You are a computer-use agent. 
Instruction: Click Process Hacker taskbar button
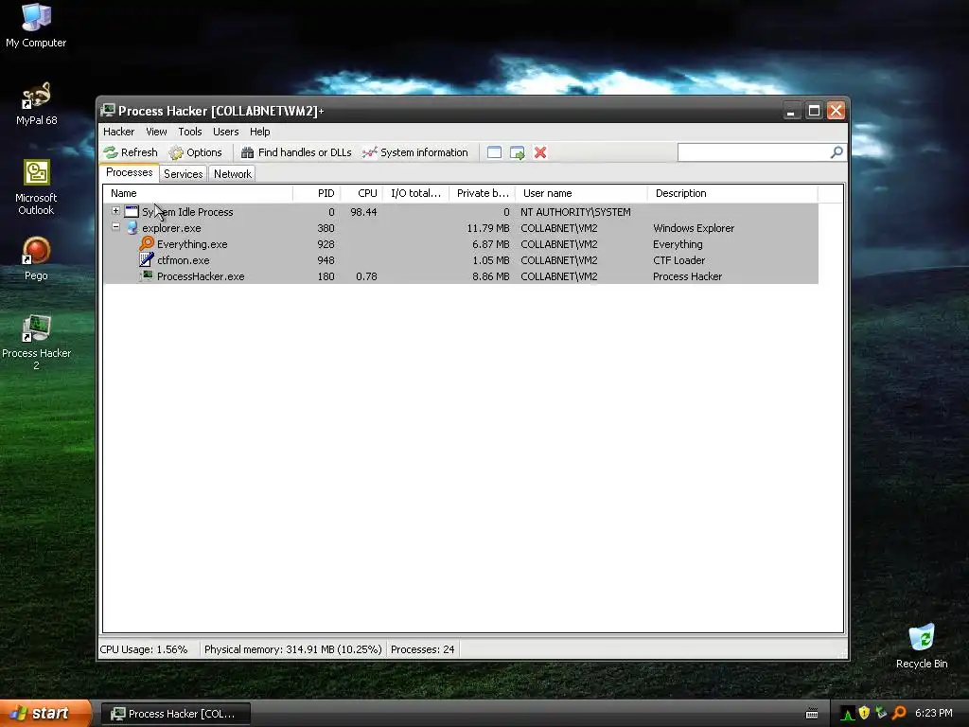[176, 714]
